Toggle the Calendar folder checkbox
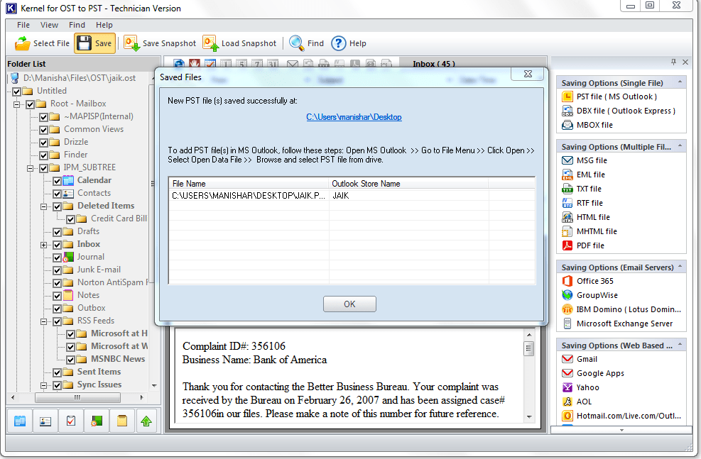The image size is (701, 459). (x=57, y=181)
